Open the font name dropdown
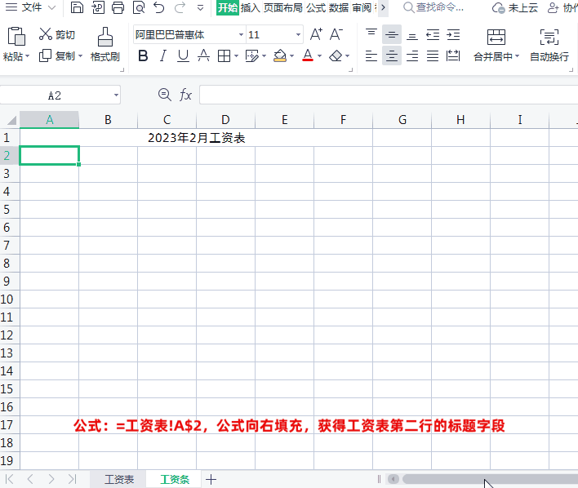Screen dimensions: 578x488 click(241, 34)
